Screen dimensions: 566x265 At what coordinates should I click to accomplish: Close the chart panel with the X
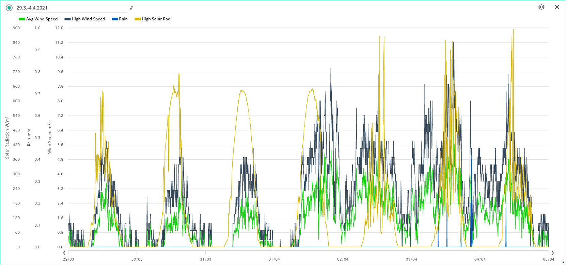(x=557, y=7)
